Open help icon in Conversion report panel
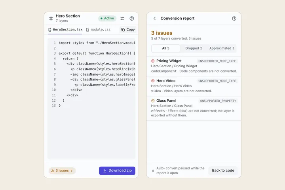 [234, 18]
